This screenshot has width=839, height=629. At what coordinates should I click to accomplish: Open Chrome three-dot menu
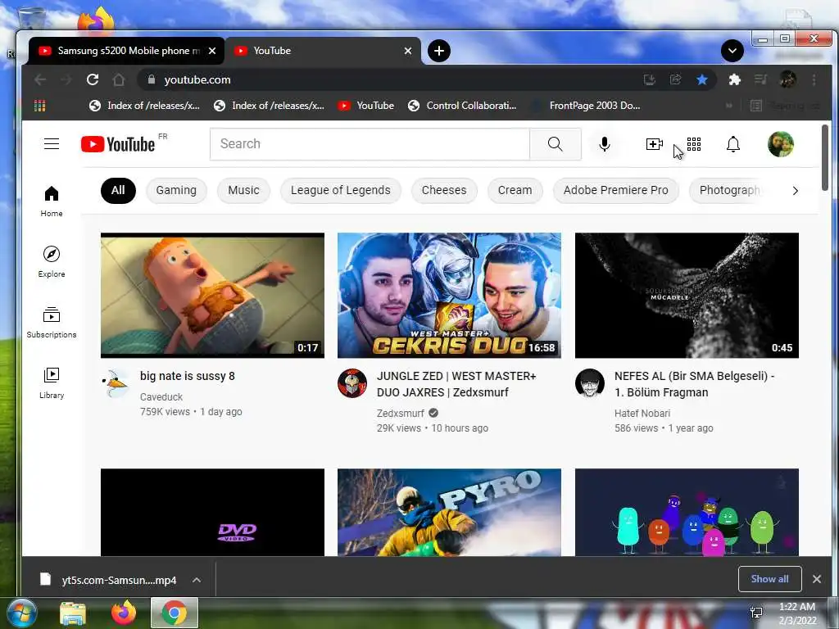pyautogui.click(x=814, y=79)
